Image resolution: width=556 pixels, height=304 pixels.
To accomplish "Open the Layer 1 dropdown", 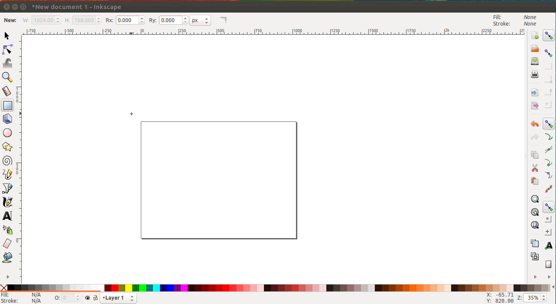I will coord(118,298).
